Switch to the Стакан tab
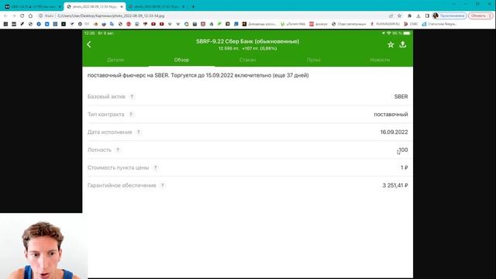 point(248,60)
